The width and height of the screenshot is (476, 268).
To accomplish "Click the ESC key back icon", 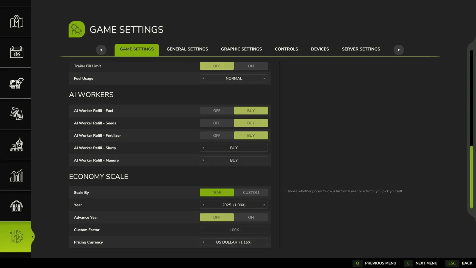I will pyautogui.click(x=452, y=263).
